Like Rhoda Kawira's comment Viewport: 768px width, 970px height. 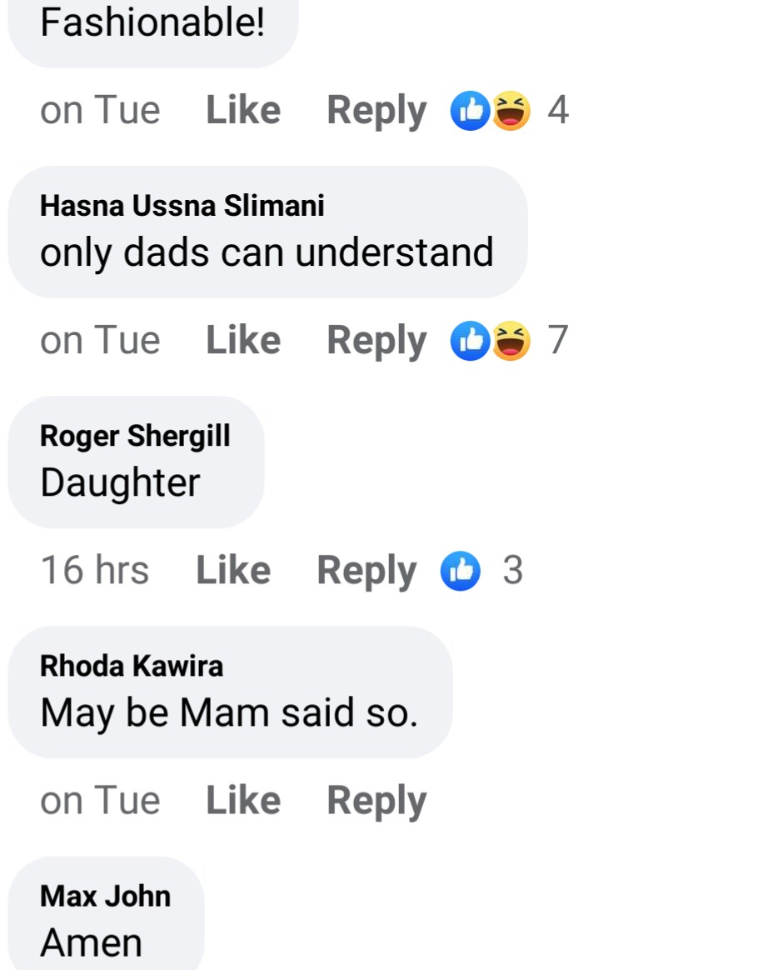[x=243, y=801]
